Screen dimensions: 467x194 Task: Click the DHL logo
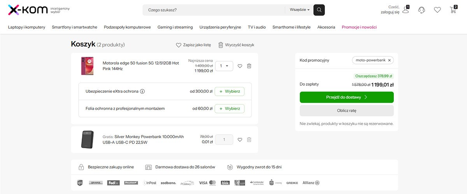click(x=96, y=183)
